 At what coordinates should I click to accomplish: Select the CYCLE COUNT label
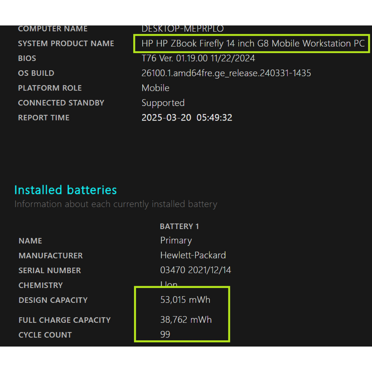click(45, 335)
